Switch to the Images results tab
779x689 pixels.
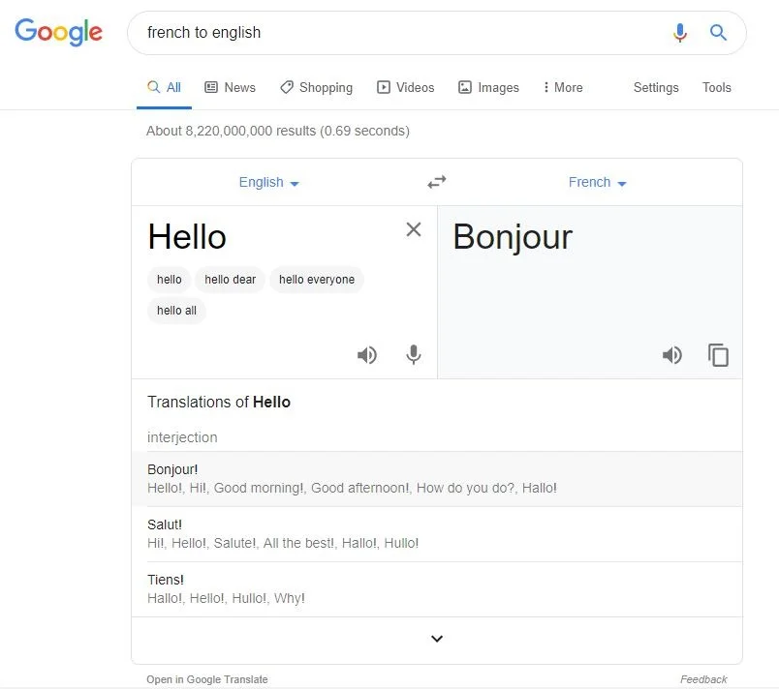click(496, 87)
